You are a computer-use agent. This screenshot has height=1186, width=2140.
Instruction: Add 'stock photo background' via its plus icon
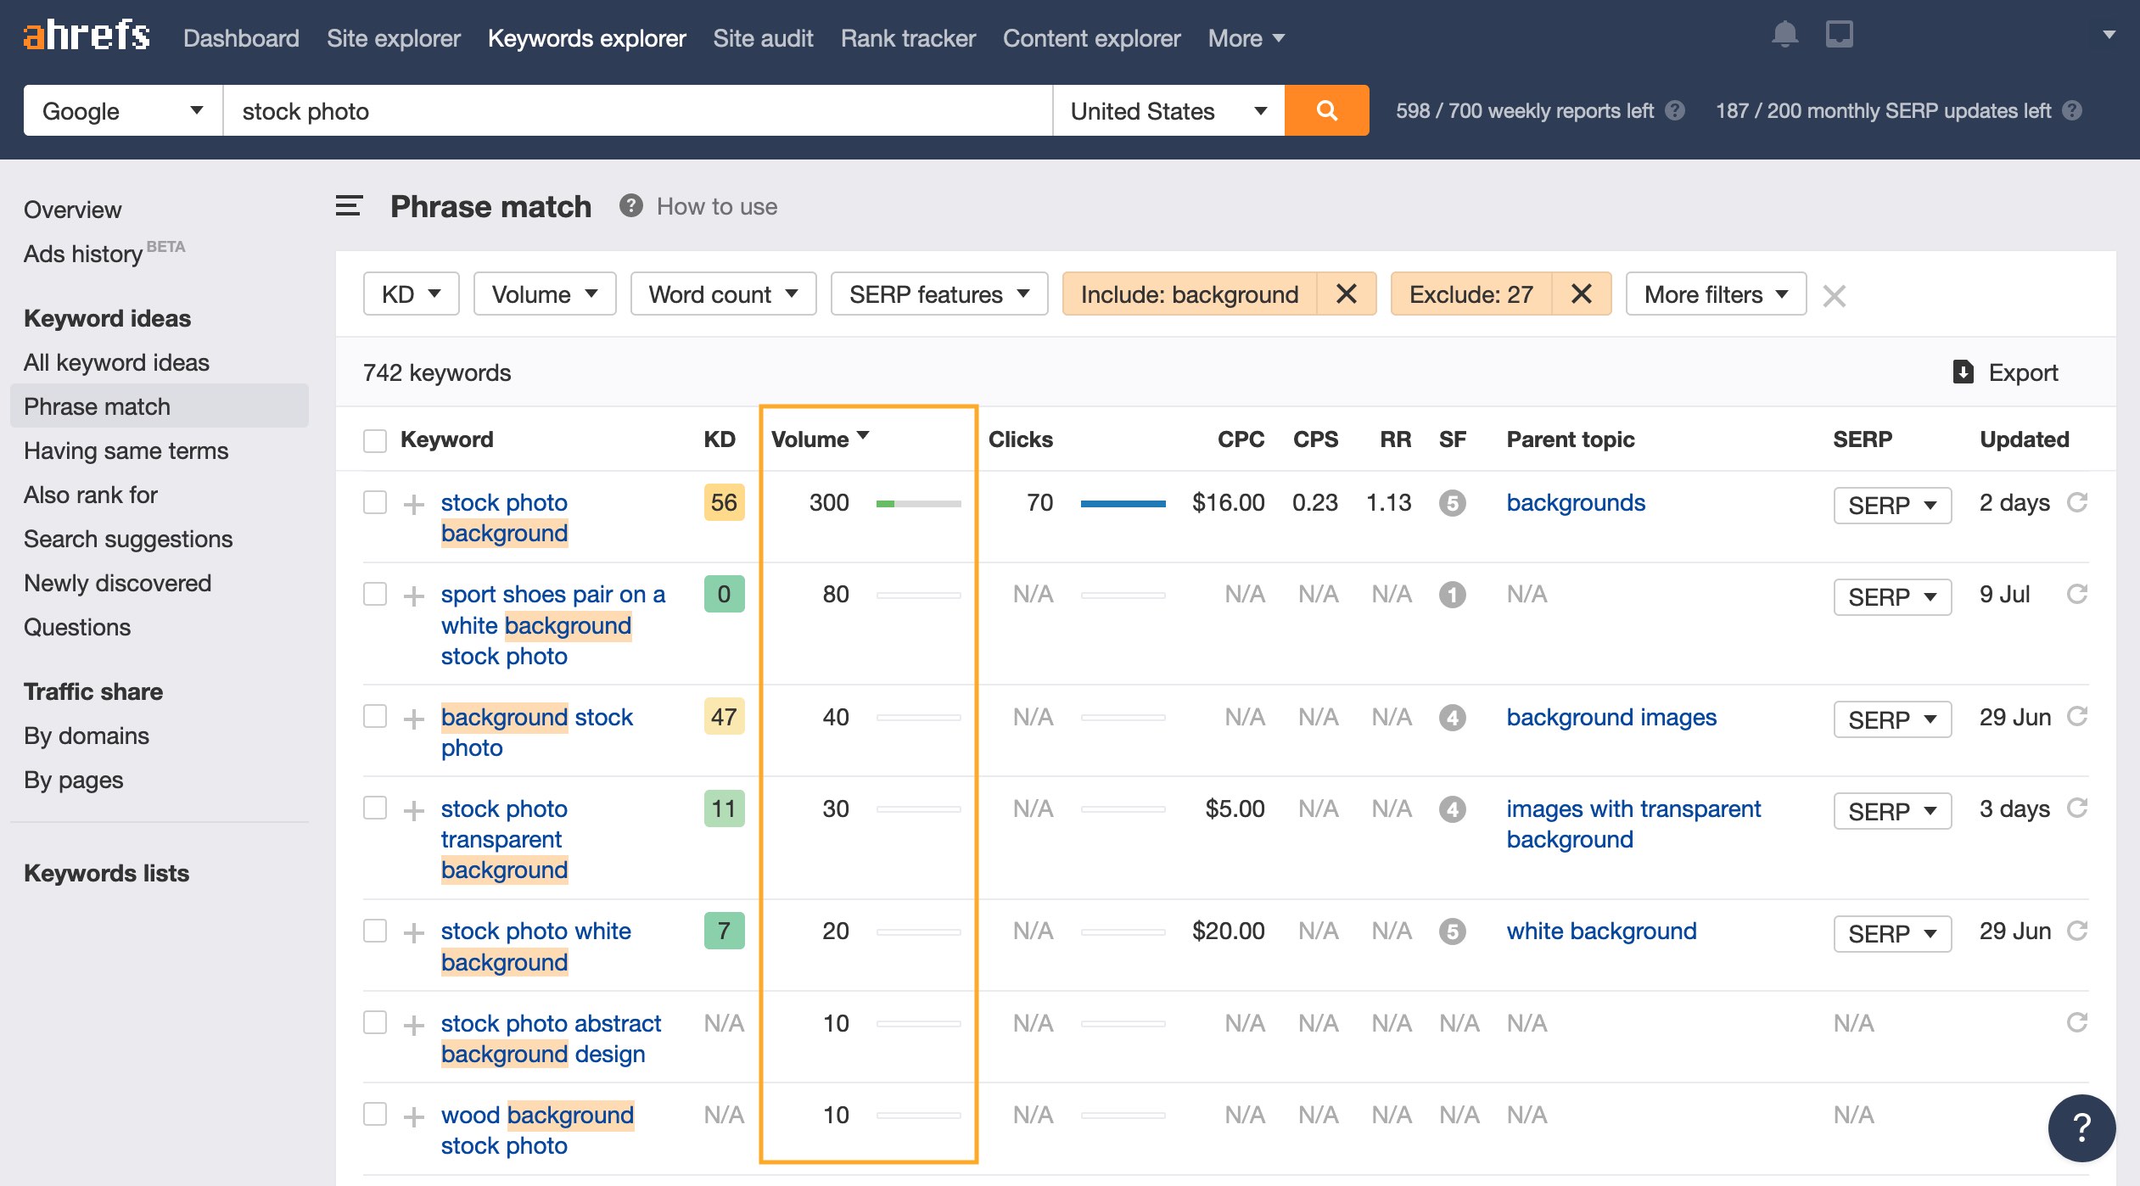point(414,502)
